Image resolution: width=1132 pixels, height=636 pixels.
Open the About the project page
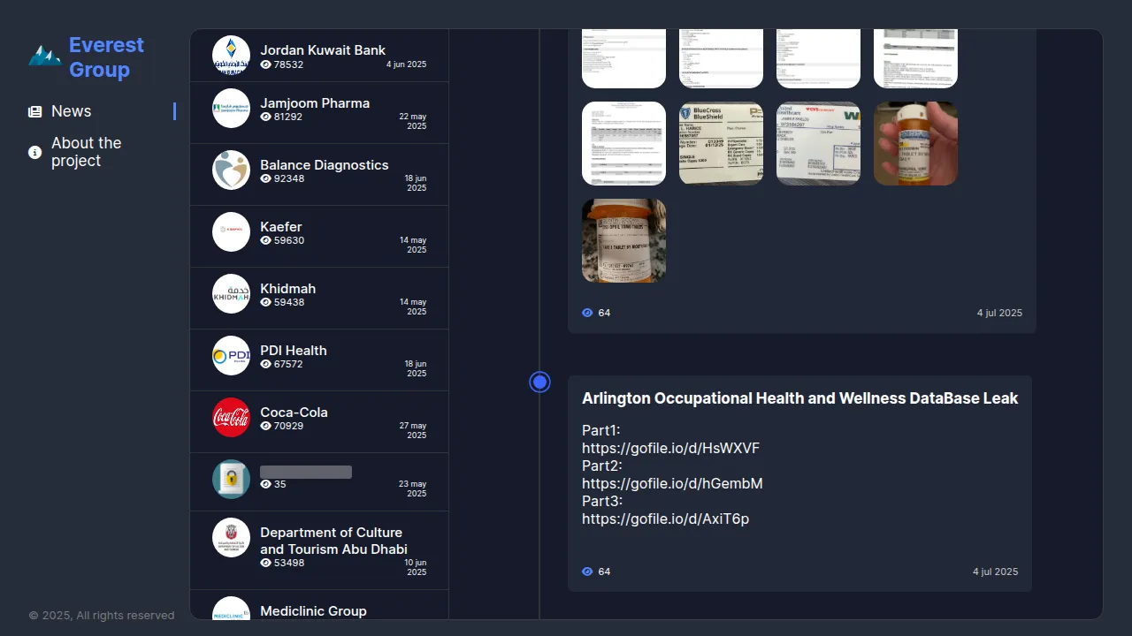coord(86,152)
